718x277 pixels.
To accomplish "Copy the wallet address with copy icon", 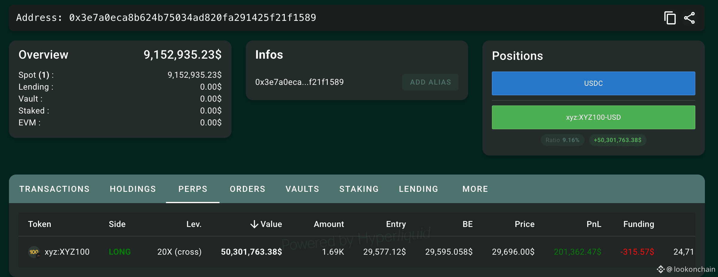I will 670,18.
